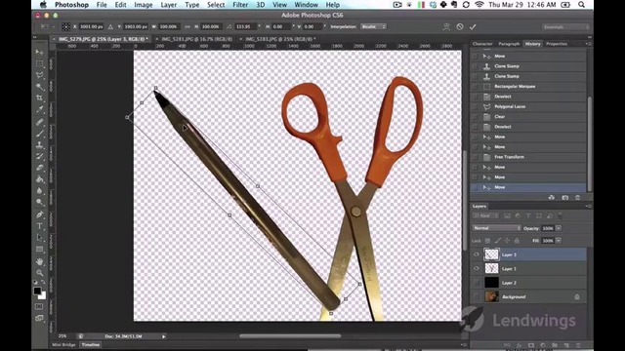This screenshot has height=351, width=625.
Task: Click the horizontal canvas scrollbar
Action: 290,336
